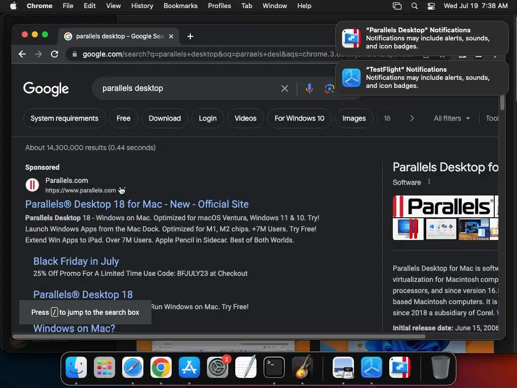Click the https://www.parallels.com URL text
Viewport: 517px width, 388px height.
(x=80, y=190)
